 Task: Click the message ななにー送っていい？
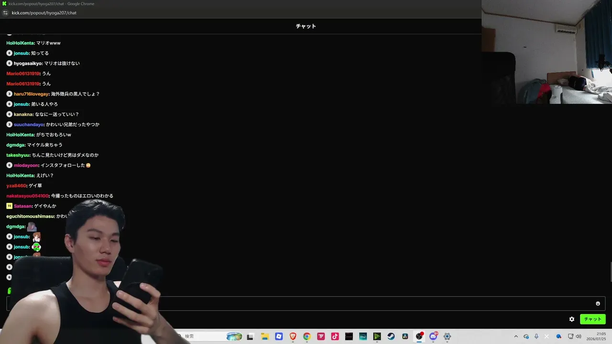(x=57, y=115)
